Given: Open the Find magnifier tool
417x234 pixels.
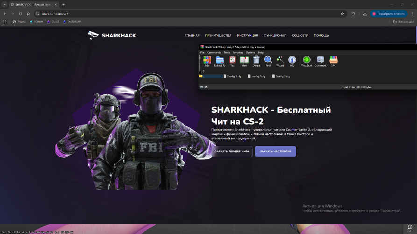Looking at the screenshot, I should pos(268,61).
